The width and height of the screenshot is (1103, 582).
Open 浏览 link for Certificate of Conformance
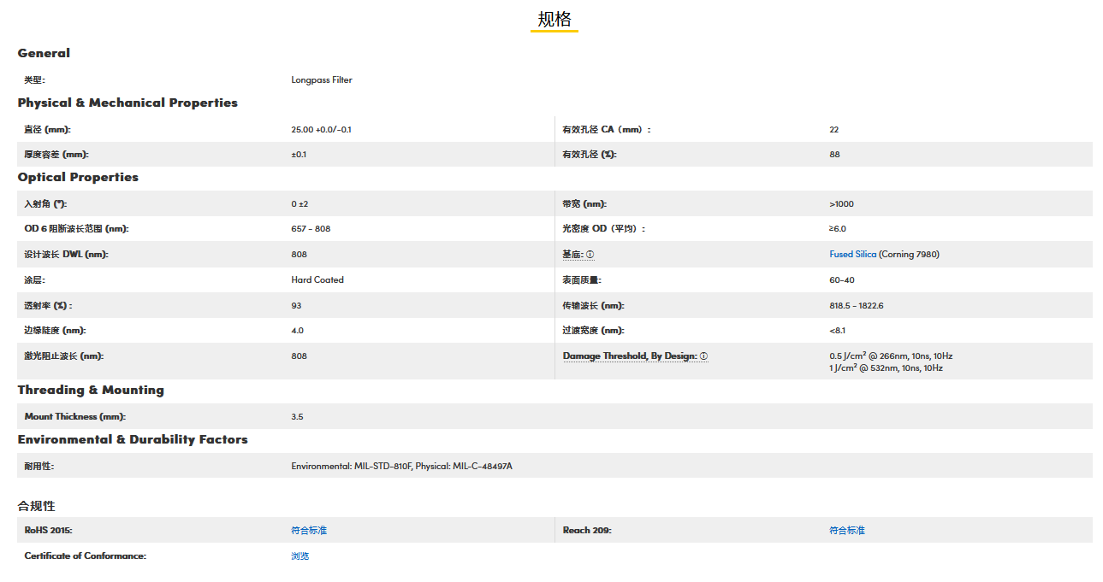coord(299,556)
